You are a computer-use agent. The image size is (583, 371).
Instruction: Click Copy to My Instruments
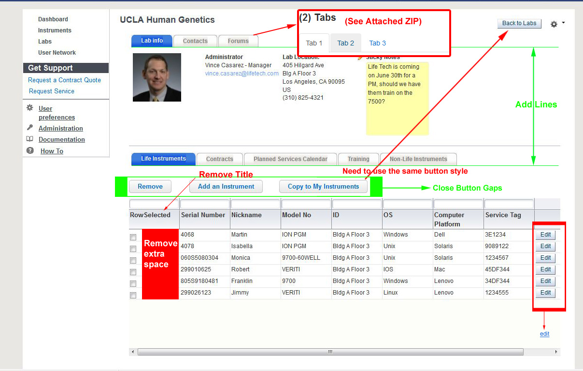323,186
